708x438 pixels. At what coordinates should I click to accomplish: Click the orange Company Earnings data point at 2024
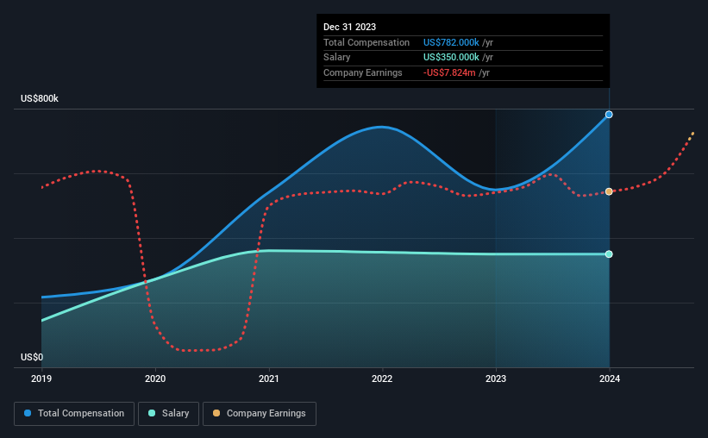[609, 191]
